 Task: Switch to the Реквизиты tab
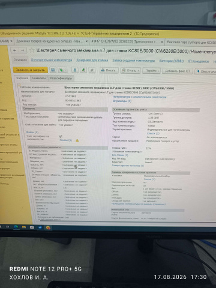39,78
